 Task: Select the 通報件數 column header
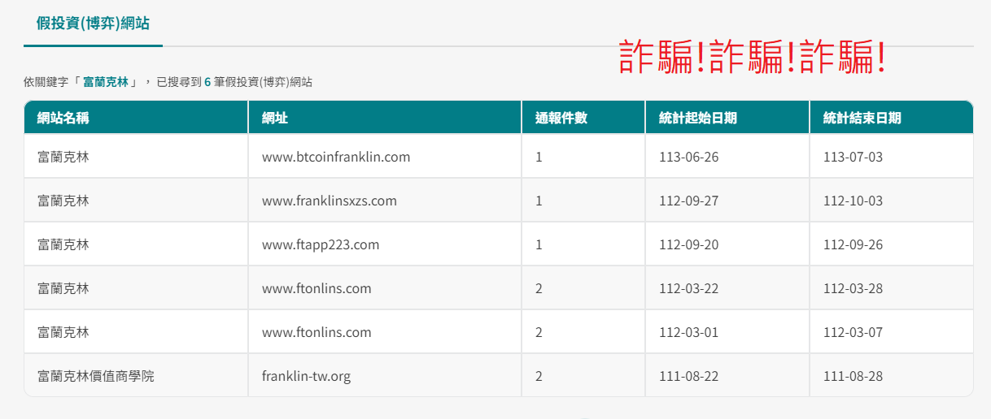pyautogui.click(x=561, y=118)
